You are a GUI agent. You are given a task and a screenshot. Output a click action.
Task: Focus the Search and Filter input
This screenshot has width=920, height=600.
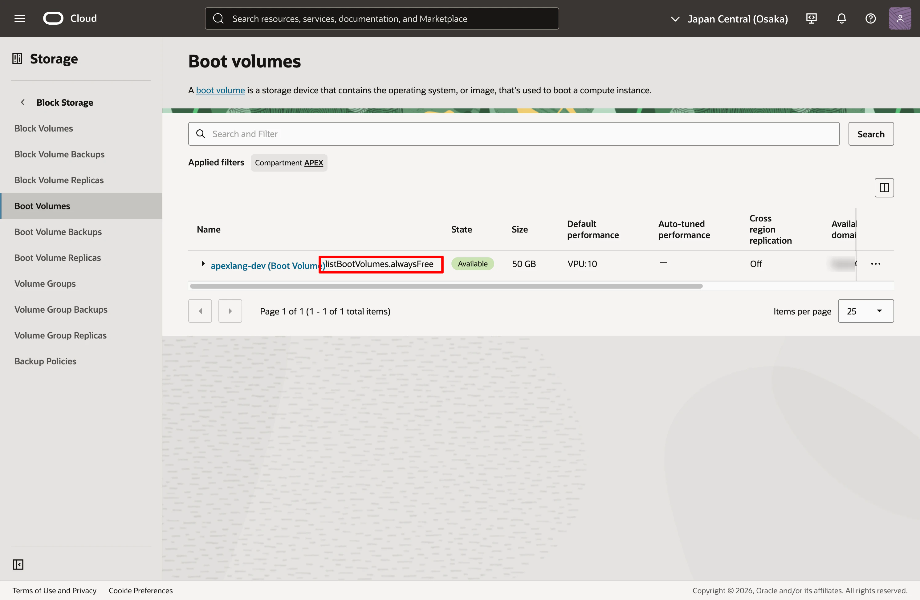tap(514, 134)
